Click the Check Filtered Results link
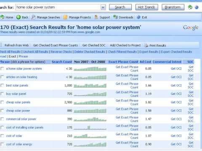 tap(122, 52)
